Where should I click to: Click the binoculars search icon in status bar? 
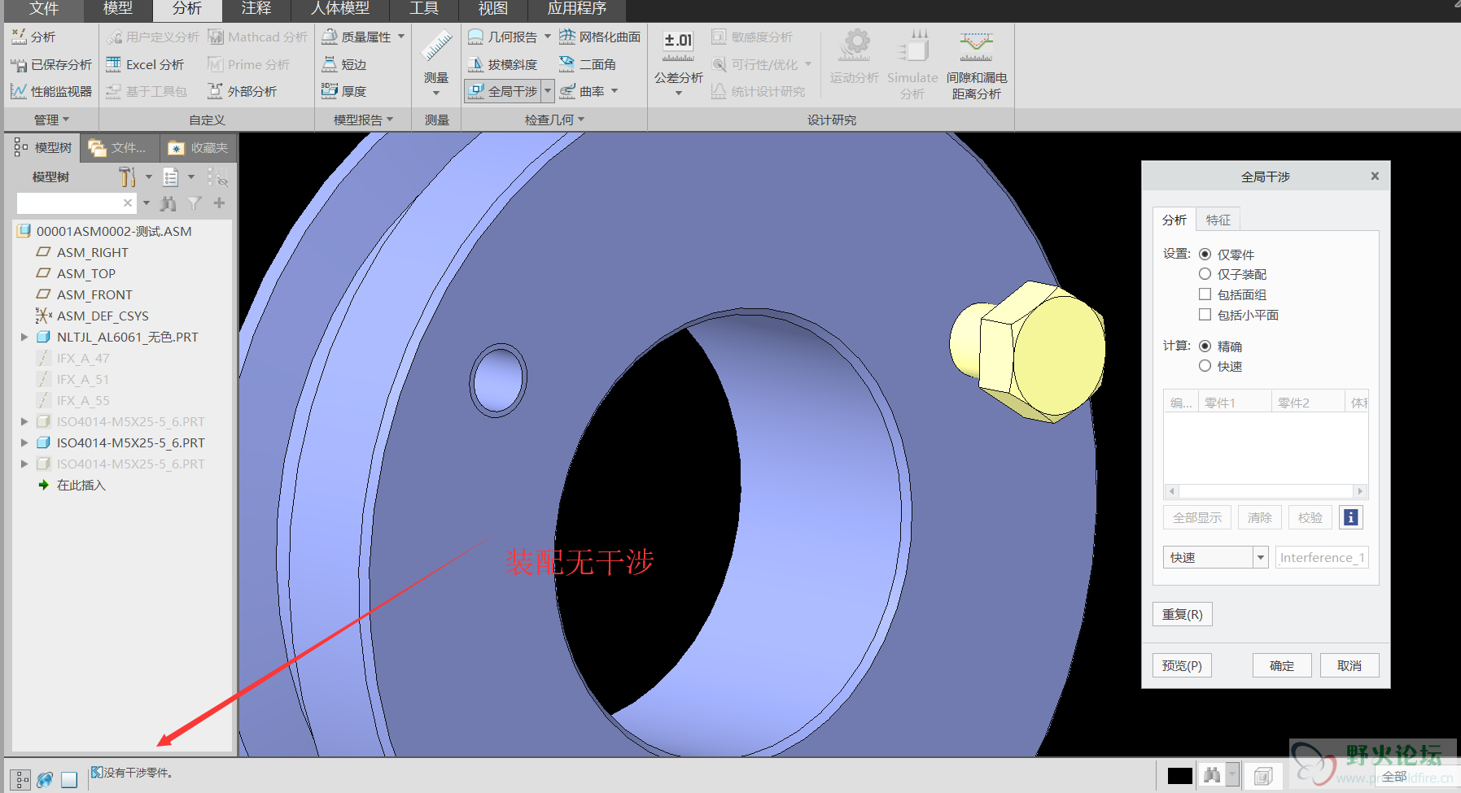tap(1212, 775)
